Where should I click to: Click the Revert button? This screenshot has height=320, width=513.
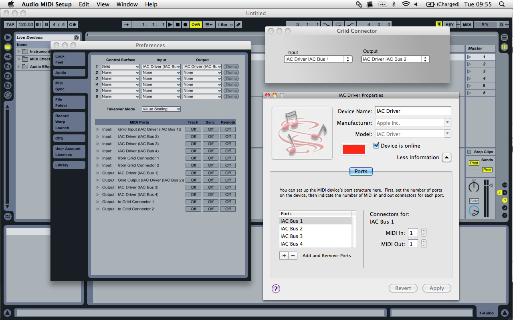pyautogui.click(x=403, y=288)
